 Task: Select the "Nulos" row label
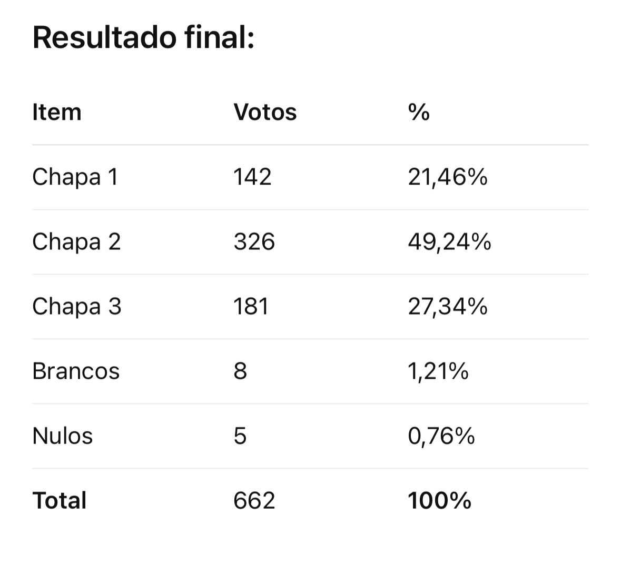point(62,436)
